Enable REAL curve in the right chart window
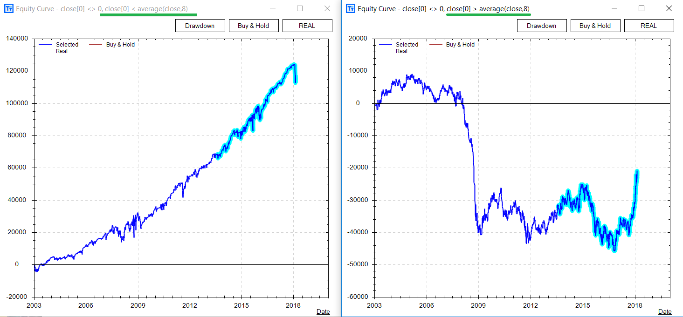Image resolution: width=683 pixels, height=317 pixels. [x=649, y=26]
